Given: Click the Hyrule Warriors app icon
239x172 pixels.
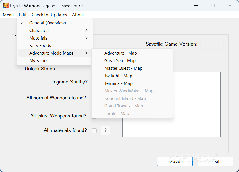Looking at the screenshot, I should click(6, 6).
